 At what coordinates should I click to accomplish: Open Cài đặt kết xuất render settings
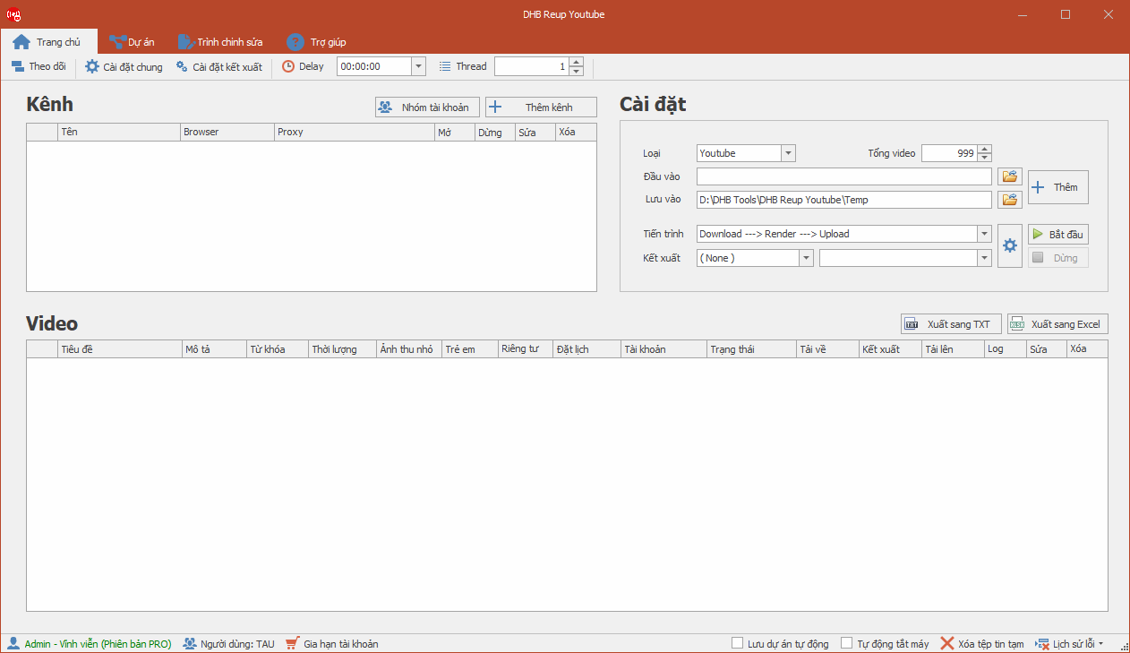(x=219, y=66)
